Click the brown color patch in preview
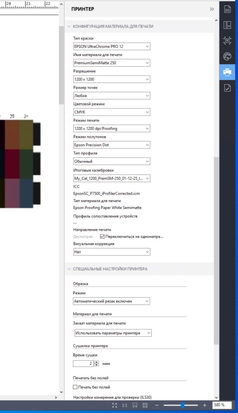Viewport: 238px width, 413px height. (x=12, y=135)
